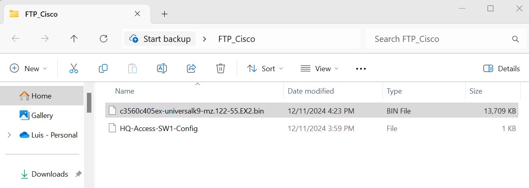The image size is (529, 188).
Task: Click the Rename icon in toolbar
Action: point(162,68)
